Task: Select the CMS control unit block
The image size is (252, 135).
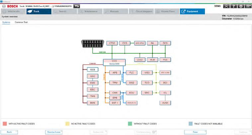Action: [x=115, y=93]
